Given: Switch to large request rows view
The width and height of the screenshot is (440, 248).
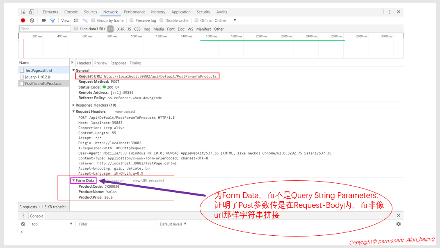Looking at the screenshot, I should click(x=76, y=20).
